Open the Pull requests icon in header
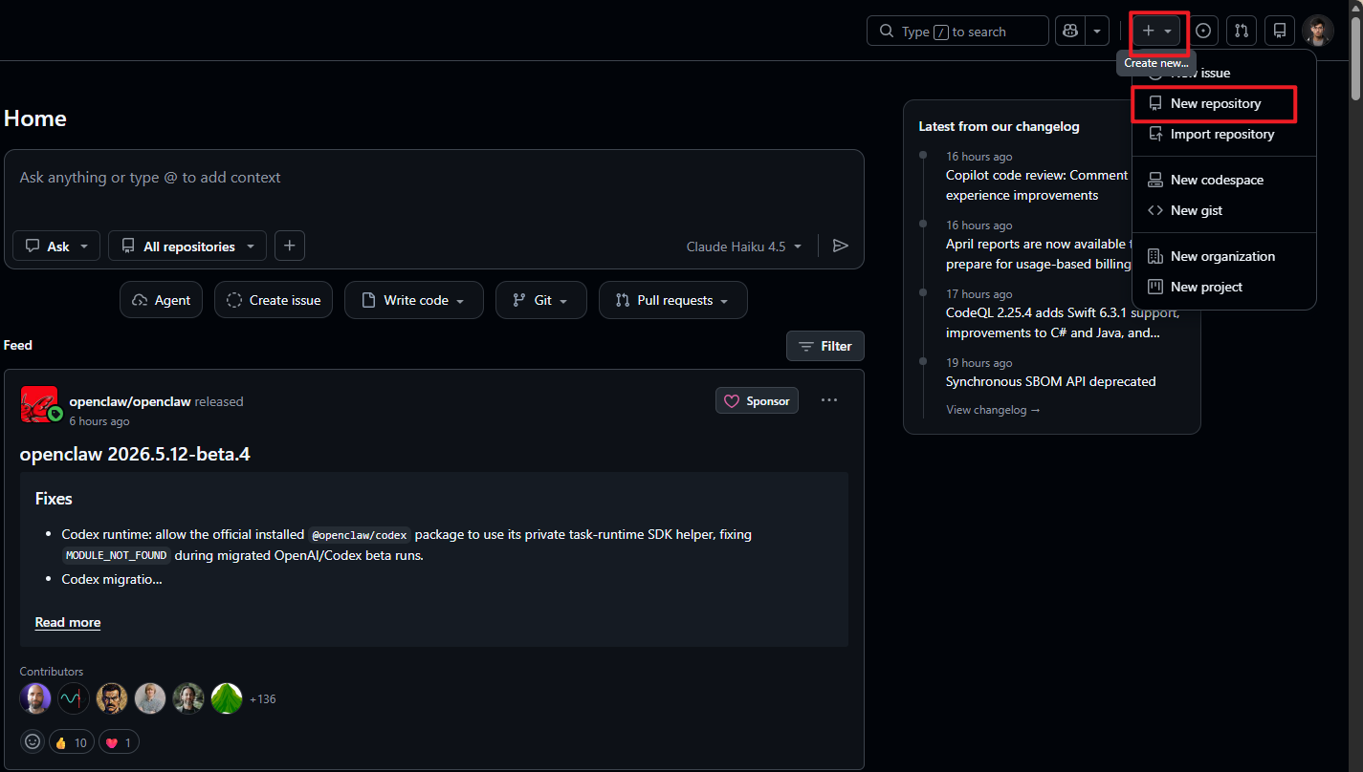 pyautogui.click(x=1242, y=32)
